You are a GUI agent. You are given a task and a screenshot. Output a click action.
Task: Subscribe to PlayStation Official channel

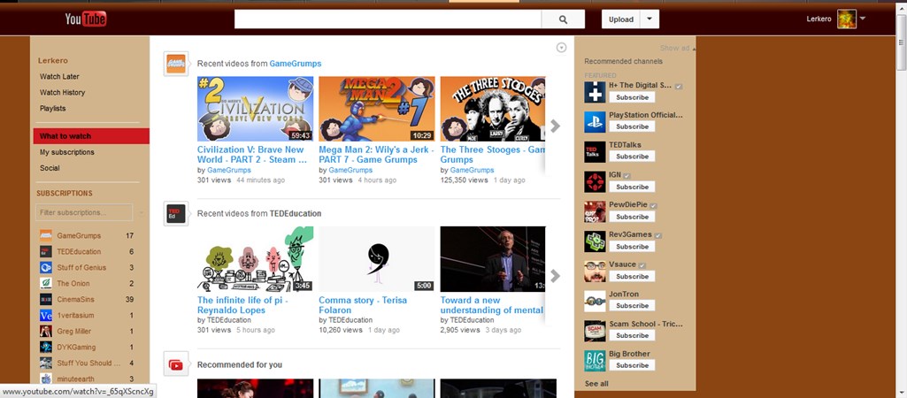point(632,126)
